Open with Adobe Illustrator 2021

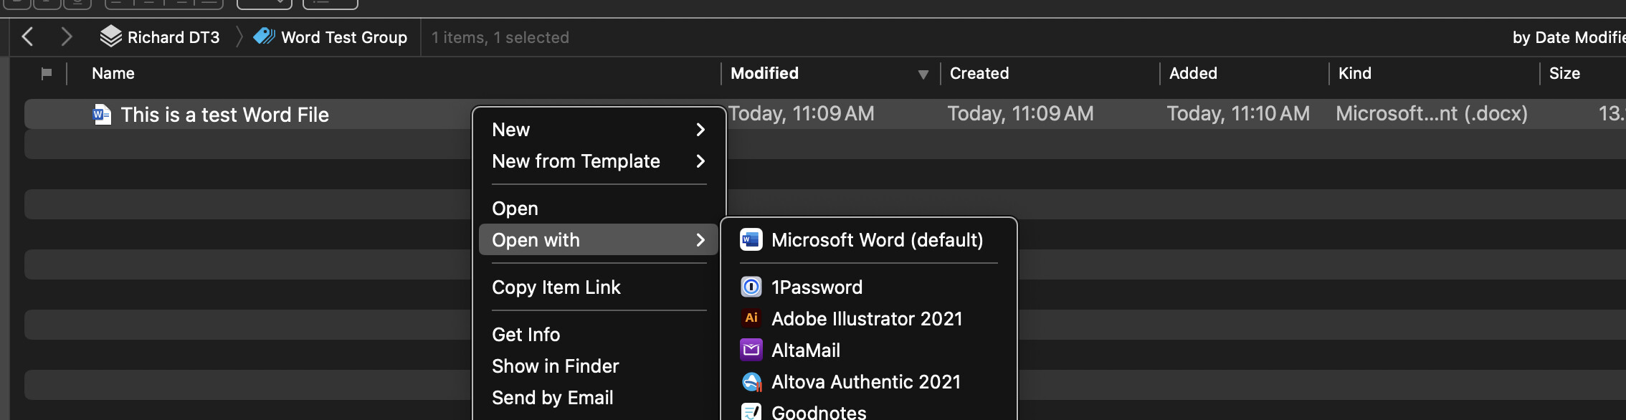click(x=869, y=319)
